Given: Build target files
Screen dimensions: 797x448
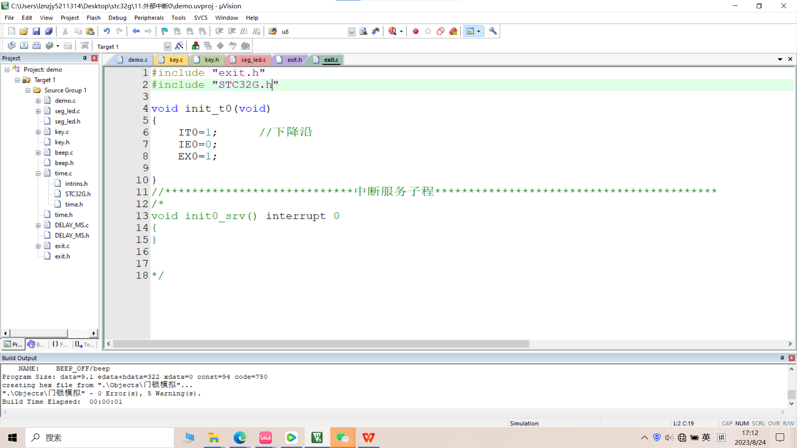Looking at the screenshot, I should click(24, 46).
